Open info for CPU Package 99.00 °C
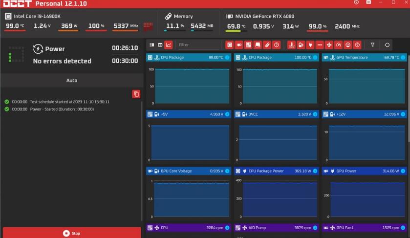This screenshot has height=238, width=410. 227,57
